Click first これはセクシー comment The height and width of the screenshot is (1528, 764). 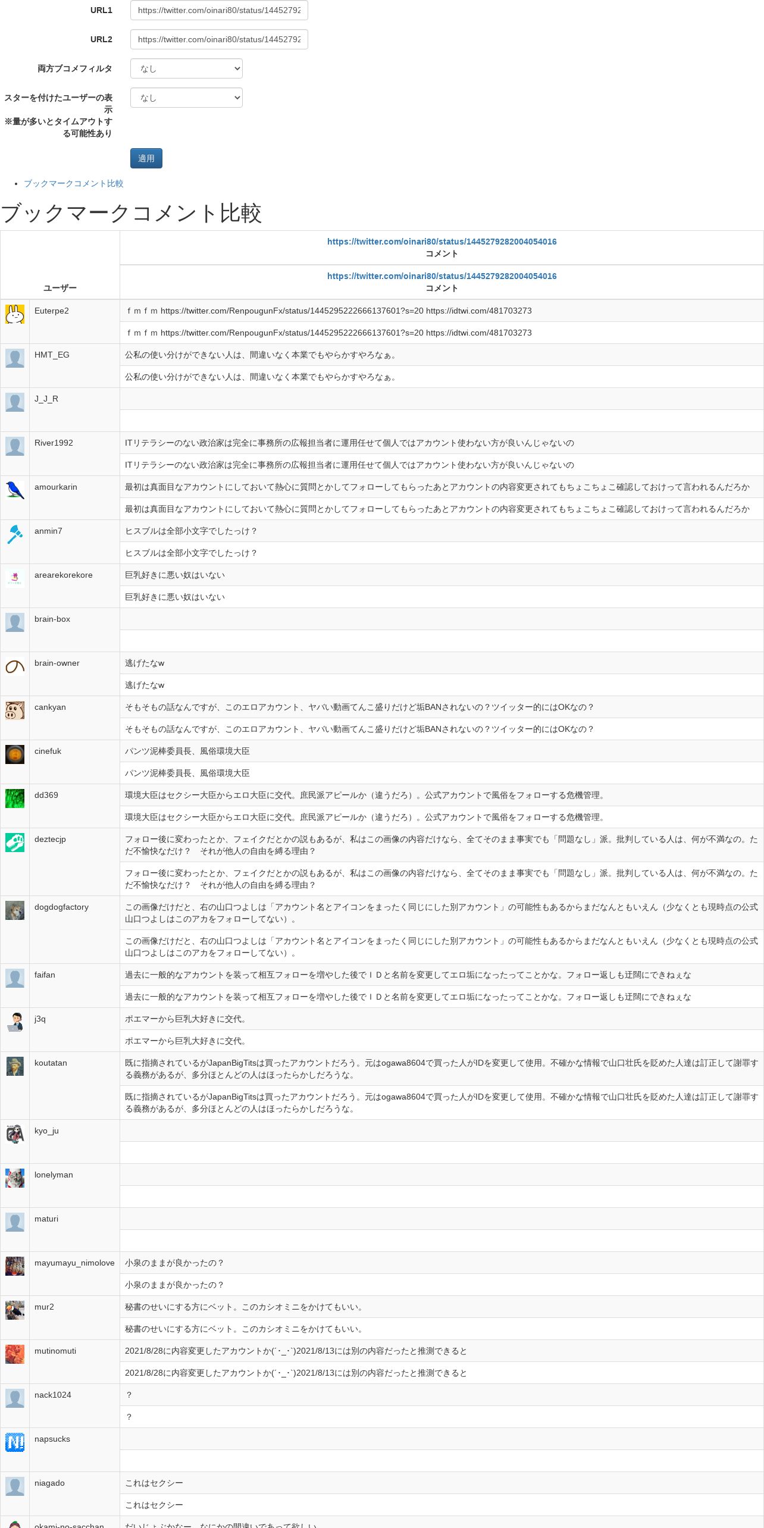pos(154,1483)
